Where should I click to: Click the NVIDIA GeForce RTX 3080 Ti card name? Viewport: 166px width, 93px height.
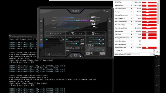click(74, 48)
